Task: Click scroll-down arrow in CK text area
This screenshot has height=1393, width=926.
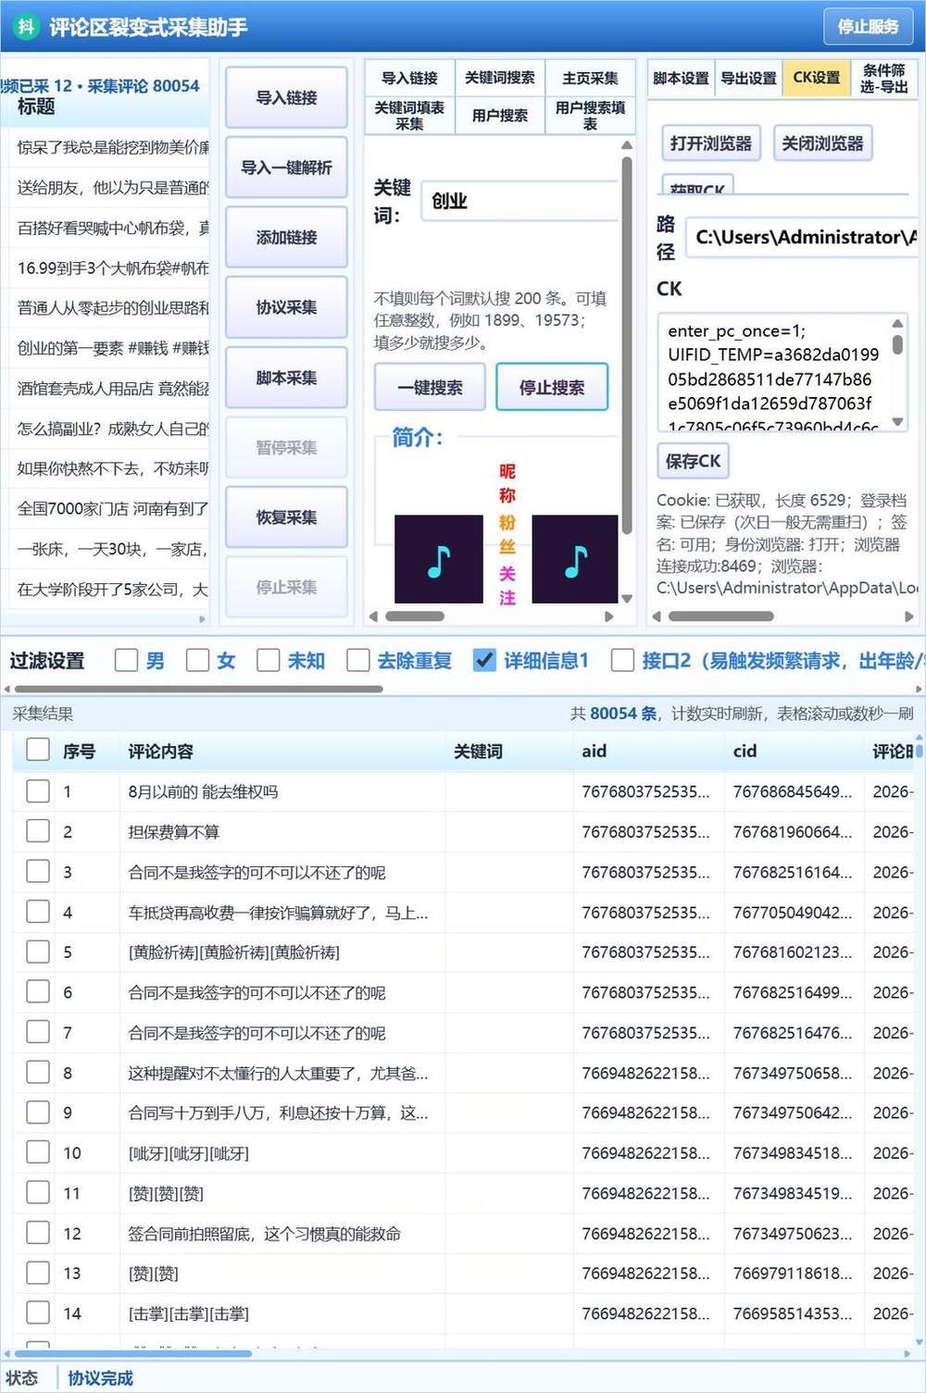Action: pyautogui.click(x=896, y=422)
